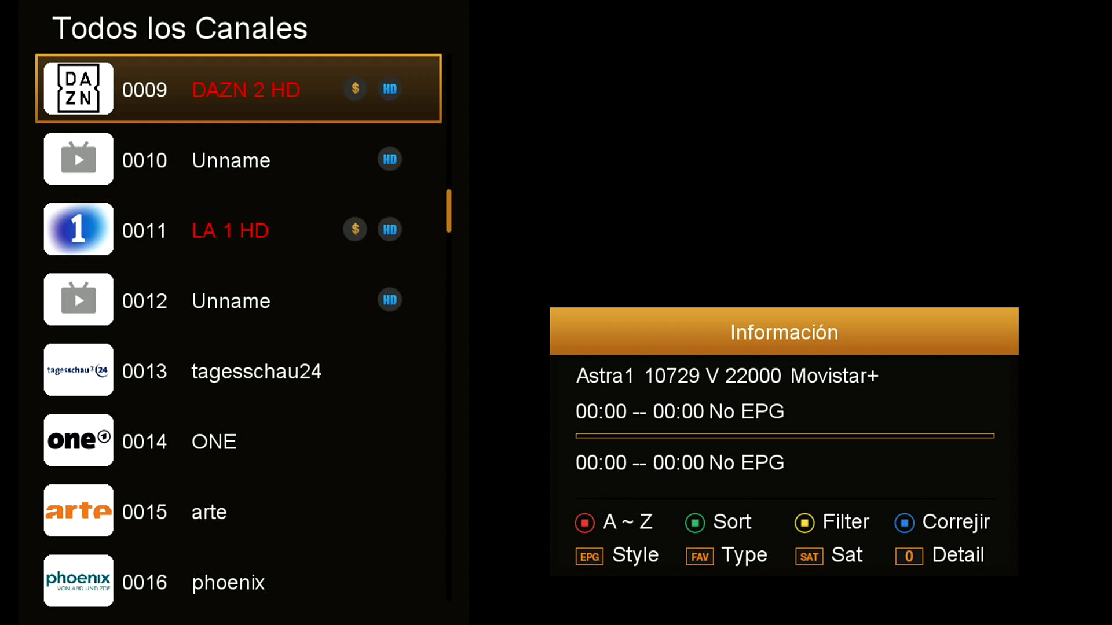Click the EPG Style key icon
This screenshot has width=1112, height=625.
click(589, 556)
